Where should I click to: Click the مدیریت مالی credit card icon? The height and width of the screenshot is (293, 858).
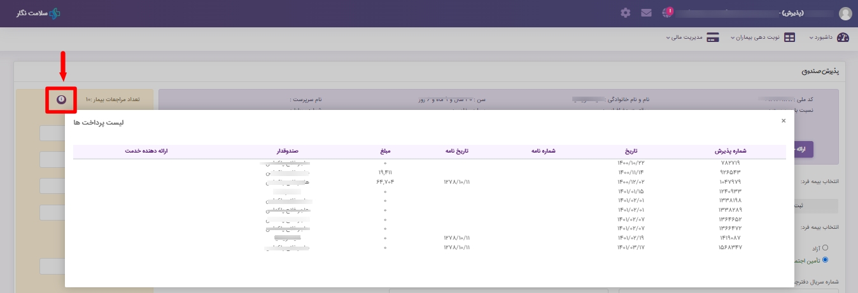click(713, 37)
